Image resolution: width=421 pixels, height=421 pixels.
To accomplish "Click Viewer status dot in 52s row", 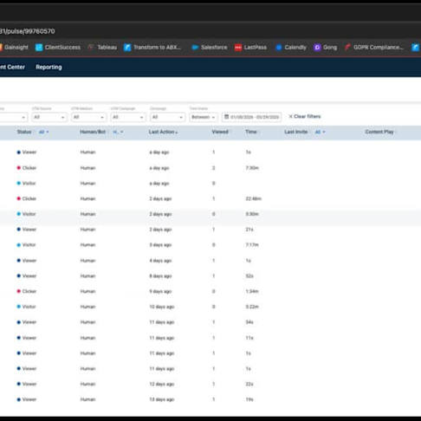I will [19, 275].
